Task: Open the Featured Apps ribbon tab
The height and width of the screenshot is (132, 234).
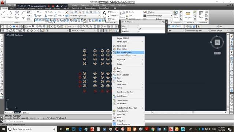Action: [91, 8]
